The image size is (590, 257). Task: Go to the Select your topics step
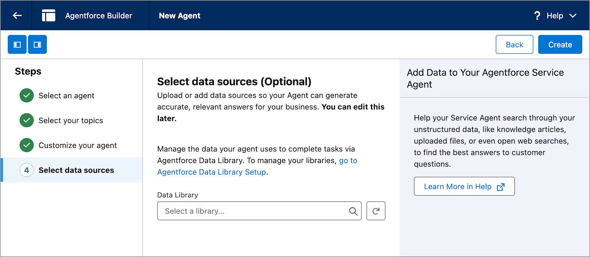coord(71,120)
